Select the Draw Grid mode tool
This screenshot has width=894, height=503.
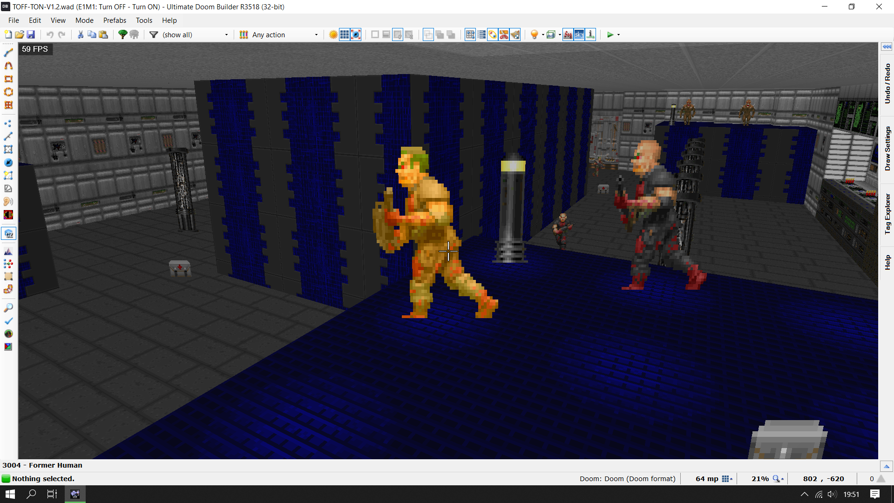[x=8, y=105]
